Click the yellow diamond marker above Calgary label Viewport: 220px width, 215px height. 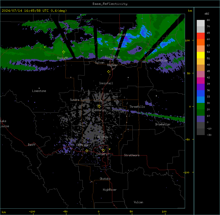point(103,150)
